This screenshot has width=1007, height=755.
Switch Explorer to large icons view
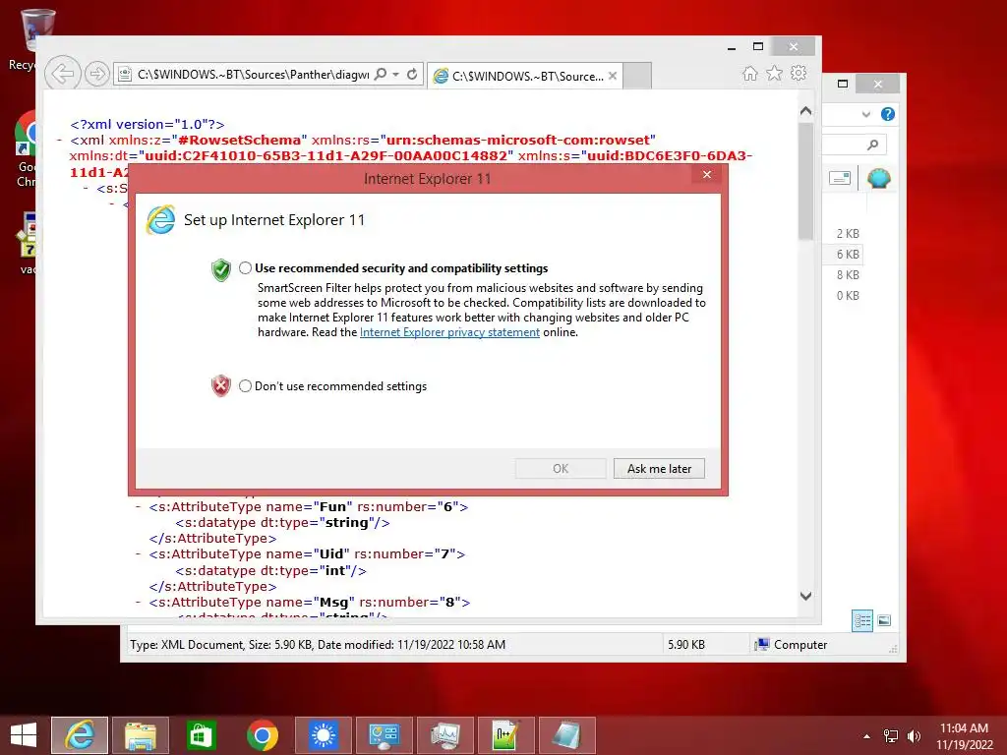click(884, 620)
